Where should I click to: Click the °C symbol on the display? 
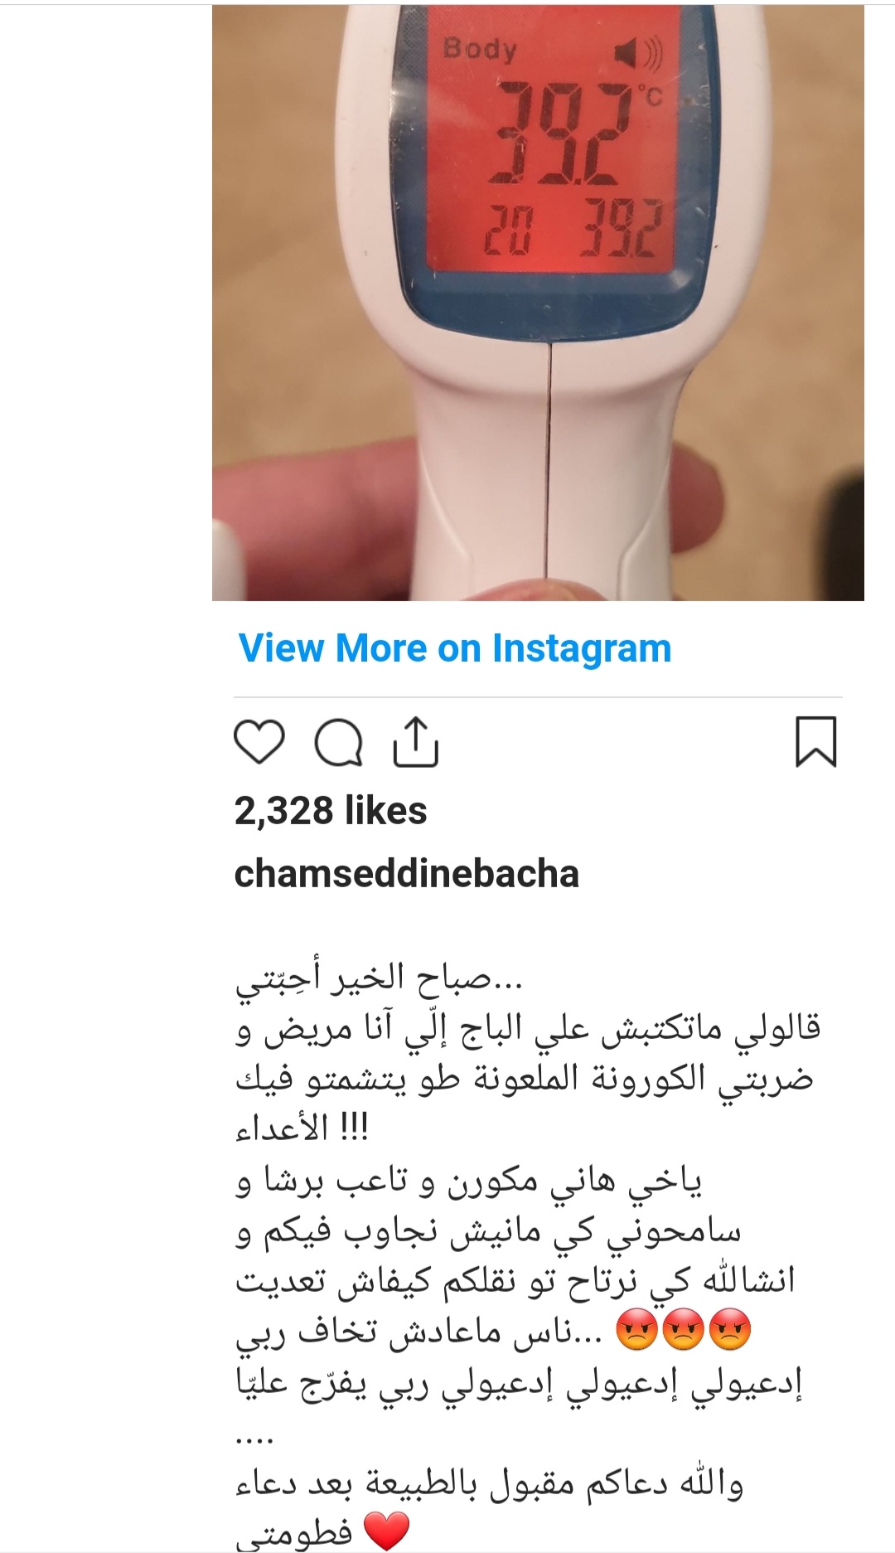(x=650, y=97)
